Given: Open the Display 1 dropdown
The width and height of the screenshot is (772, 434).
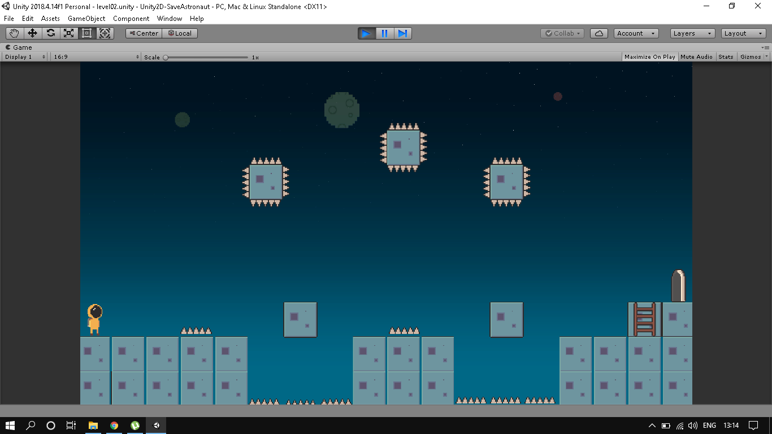Looking at the screenshot, I should click(25, 57).
